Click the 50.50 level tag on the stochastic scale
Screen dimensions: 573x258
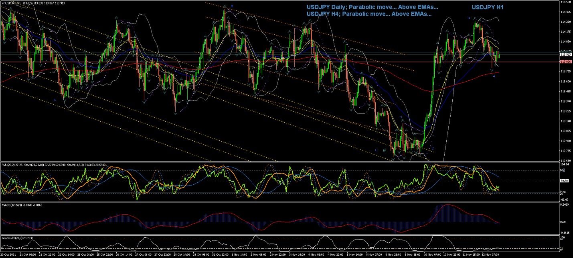pyautogui.click(x=565, y=181)
